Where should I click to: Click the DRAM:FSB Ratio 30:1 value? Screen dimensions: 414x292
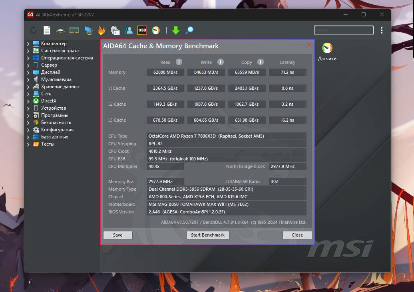coord(288,182)
